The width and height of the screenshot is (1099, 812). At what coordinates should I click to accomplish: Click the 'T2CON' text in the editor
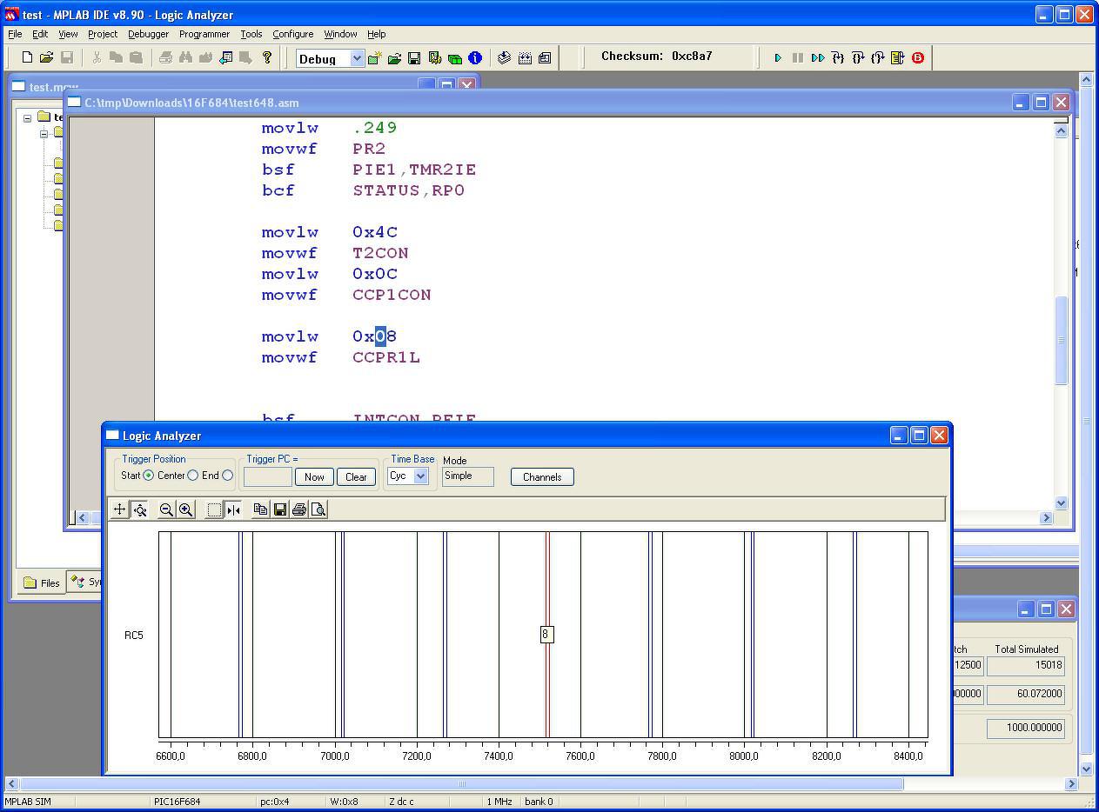pos(380,253)
